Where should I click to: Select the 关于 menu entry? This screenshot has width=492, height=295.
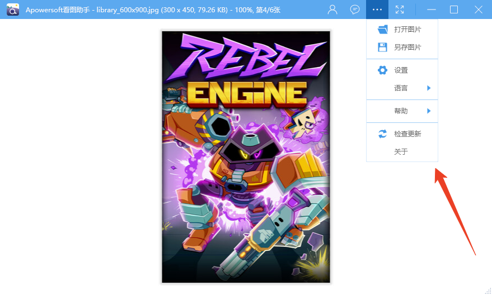401,151
